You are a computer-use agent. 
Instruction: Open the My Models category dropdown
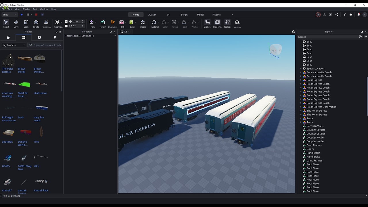(14, 45)
